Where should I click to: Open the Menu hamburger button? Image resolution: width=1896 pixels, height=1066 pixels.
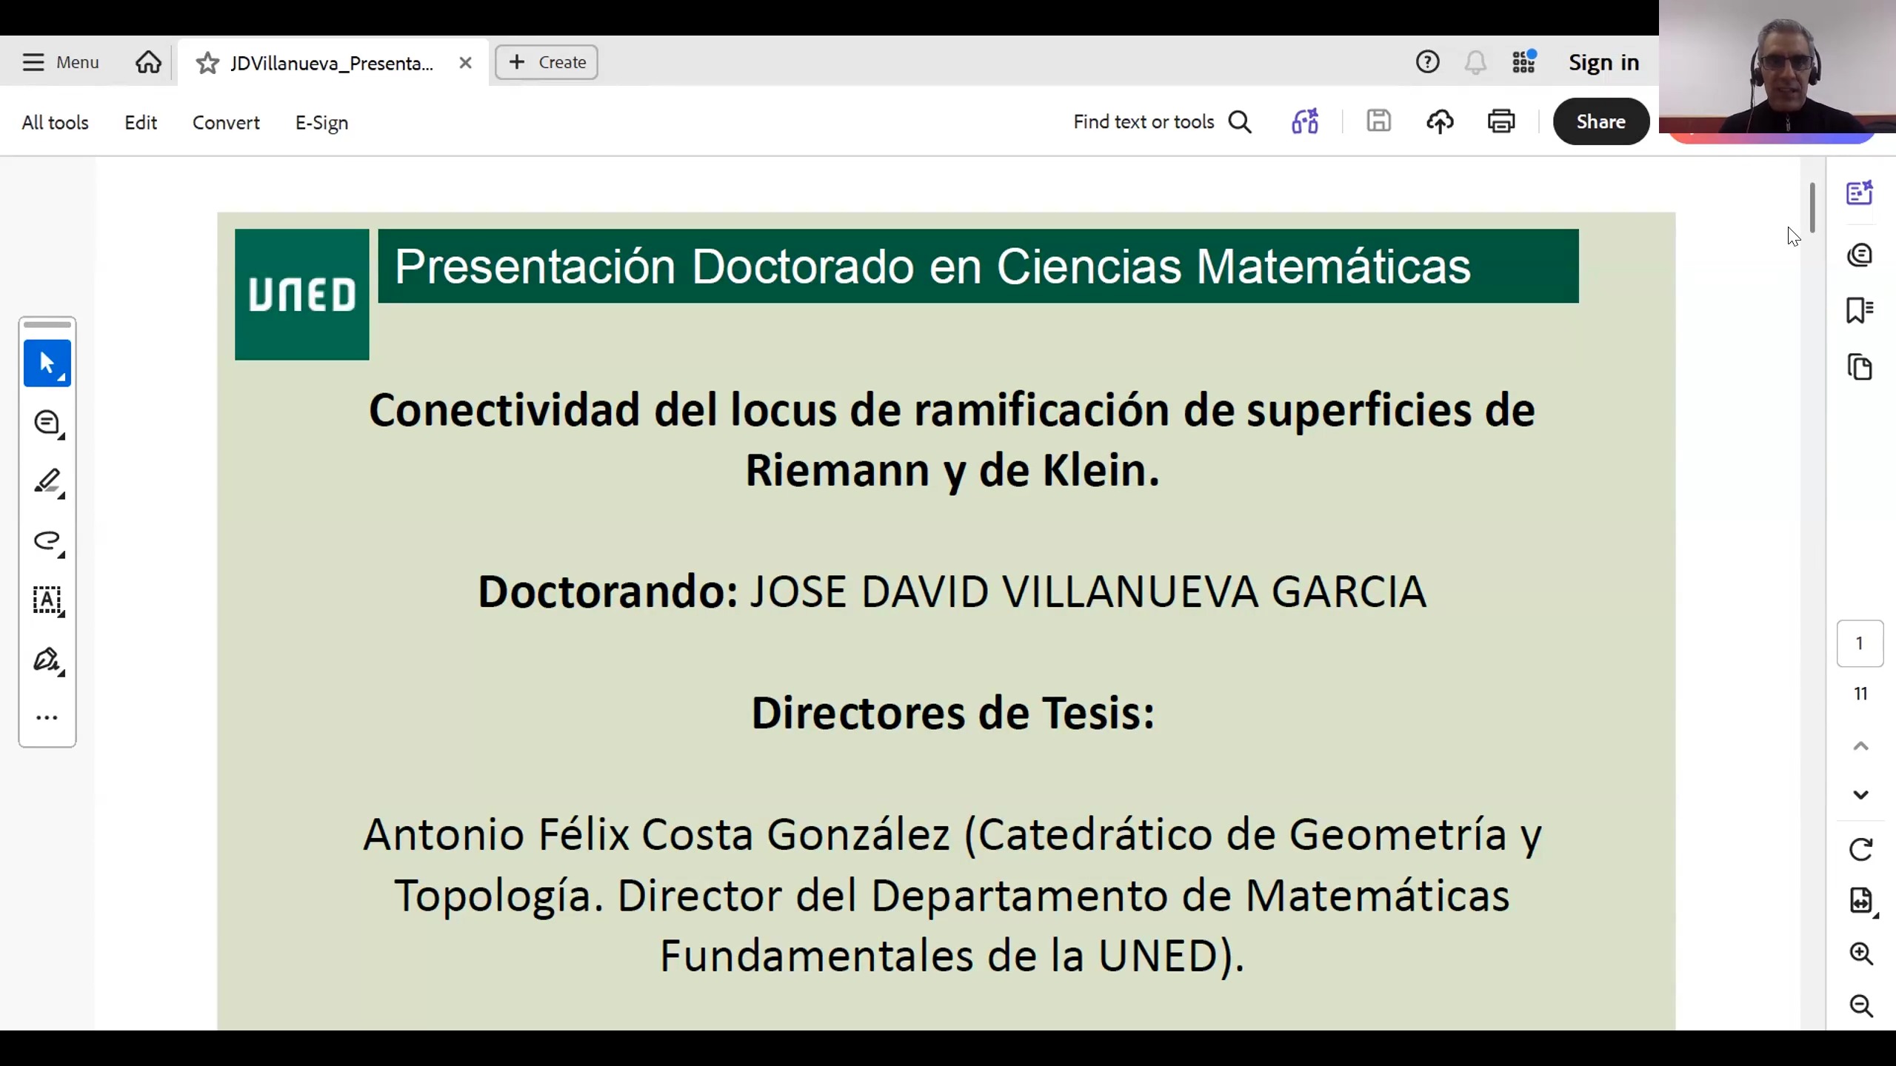pos(60,62)
